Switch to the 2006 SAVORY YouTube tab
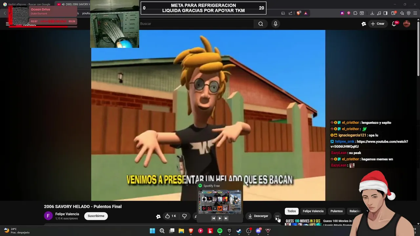Screen dimensions: 420x236 (x=72, y=4)
